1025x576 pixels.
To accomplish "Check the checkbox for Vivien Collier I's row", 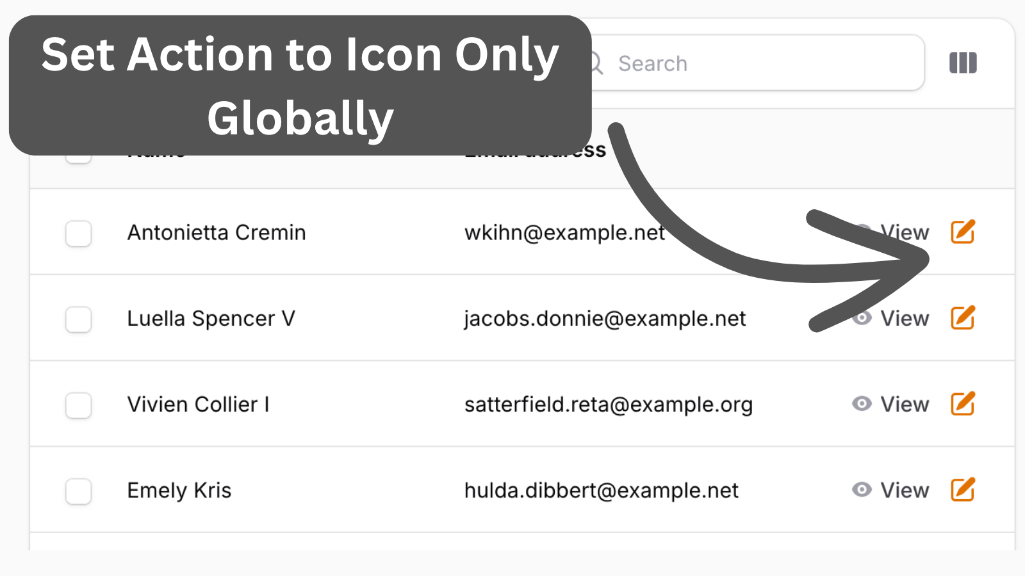I will coord(78,406).
